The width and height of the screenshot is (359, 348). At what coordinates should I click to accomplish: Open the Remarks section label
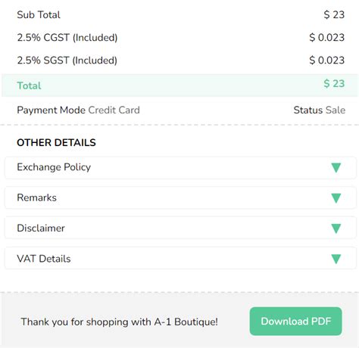tap(36, 197)
